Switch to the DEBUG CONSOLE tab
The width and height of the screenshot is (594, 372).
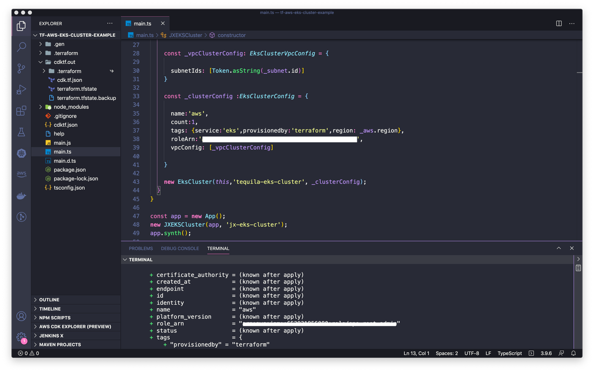pos(180,248)
